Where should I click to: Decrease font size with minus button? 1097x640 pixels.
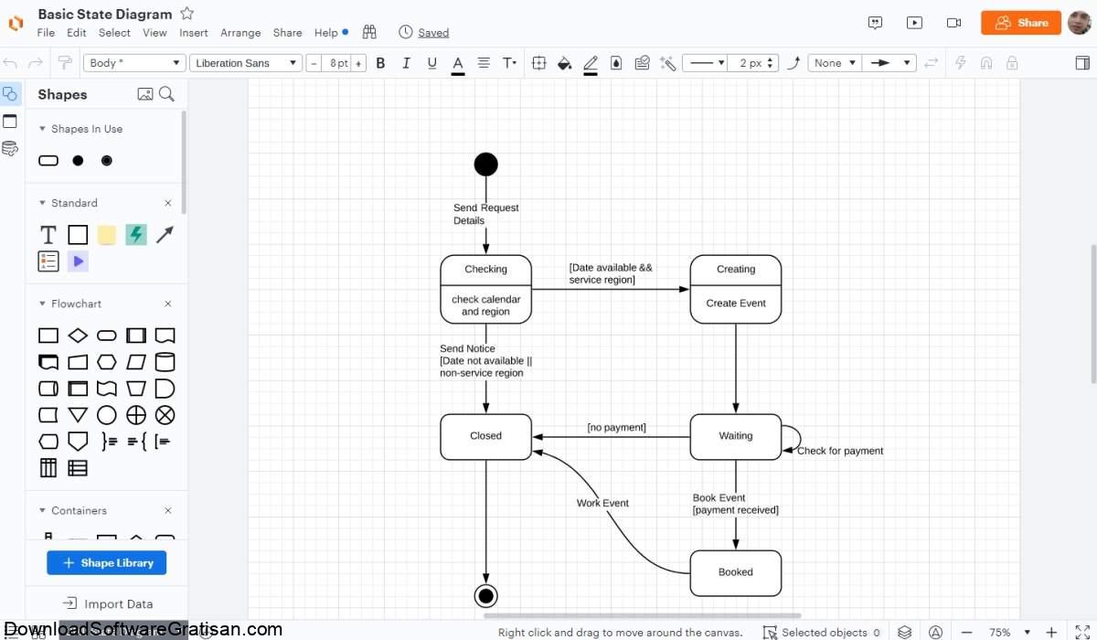pyautogui.click(x=314, y=63)
